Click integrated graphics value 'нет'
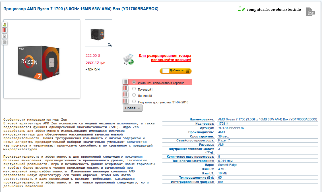This screenshot has width=322, height=192. [x=220, y=182]
